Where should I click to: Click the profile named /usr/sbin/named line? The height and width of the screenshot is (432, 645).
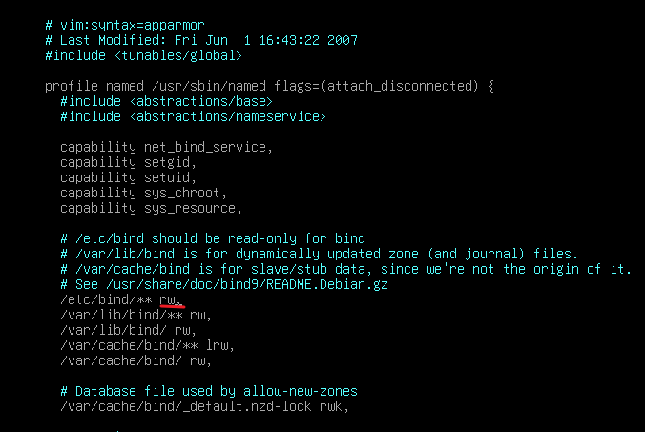[x=269, y=86]
